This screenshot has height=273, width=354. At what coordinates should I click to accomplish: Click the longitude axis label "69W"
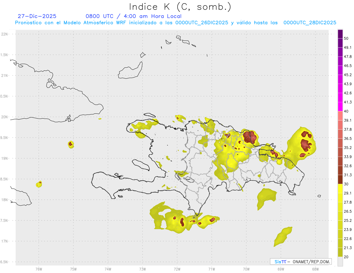[281, 269]
